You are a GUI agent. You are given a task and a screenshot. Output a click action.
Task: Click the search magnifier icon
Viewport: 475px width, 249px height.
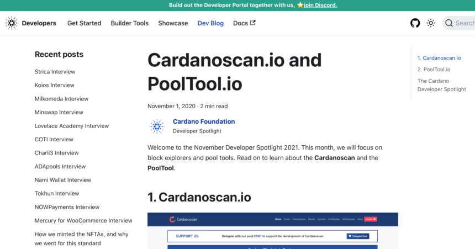click(x=449, y=23)
